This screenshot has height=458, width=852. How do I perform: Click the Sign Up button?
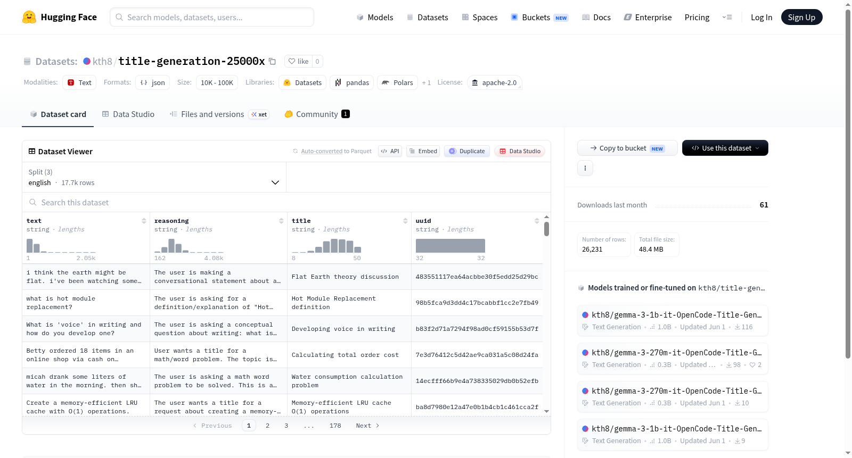tap(801, 17)
